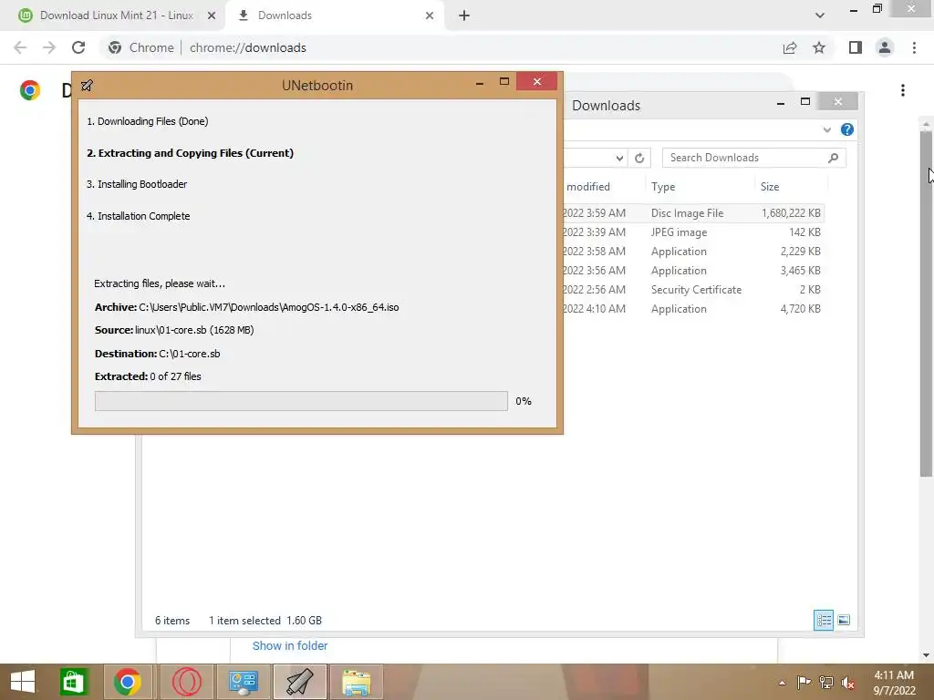Click '1 item selected 1.60 GB' status
The width and height of the screenshot is (934, 700).
coord(265,620)
